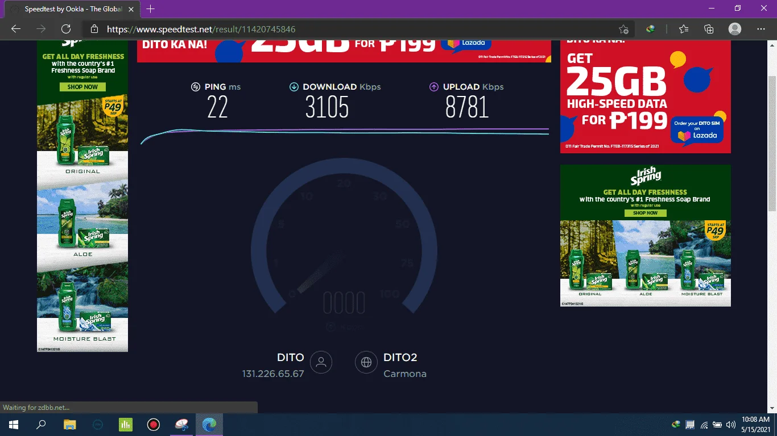Open the dark circular app on taskbar
The width and height of the screenshot is (777, 436).
tap(97, 425)
